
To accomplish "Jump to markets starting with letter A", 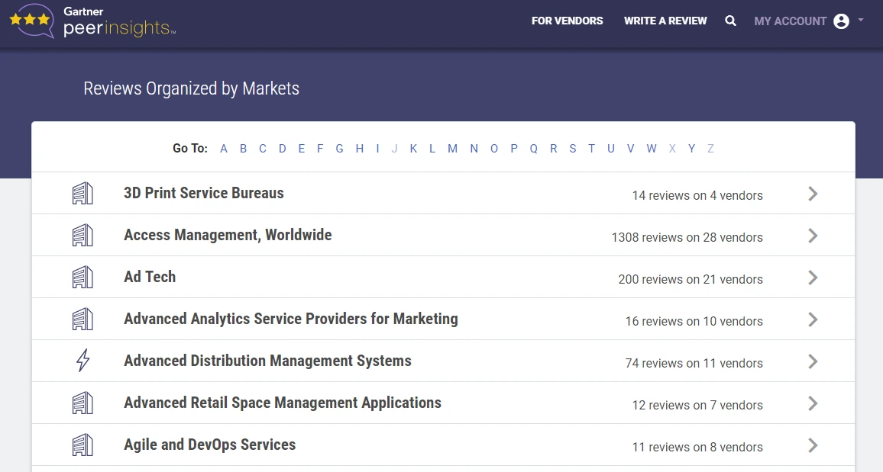I will tap(224, 149).
